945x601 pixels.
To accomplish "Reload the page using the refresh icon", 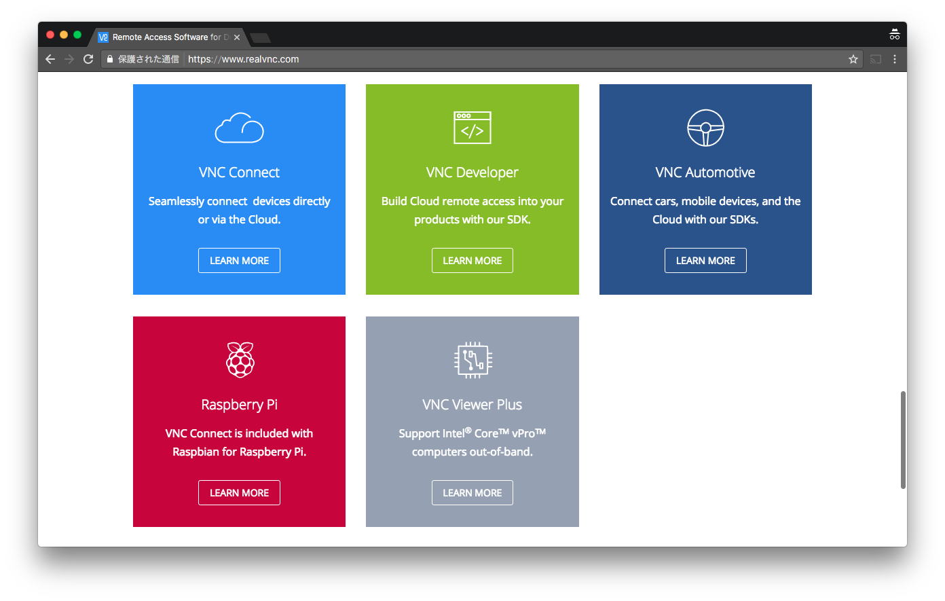I will (x=88, y=59).
